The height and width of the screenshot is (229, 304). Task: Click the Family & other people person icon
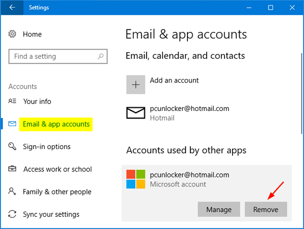pos(12,192)
